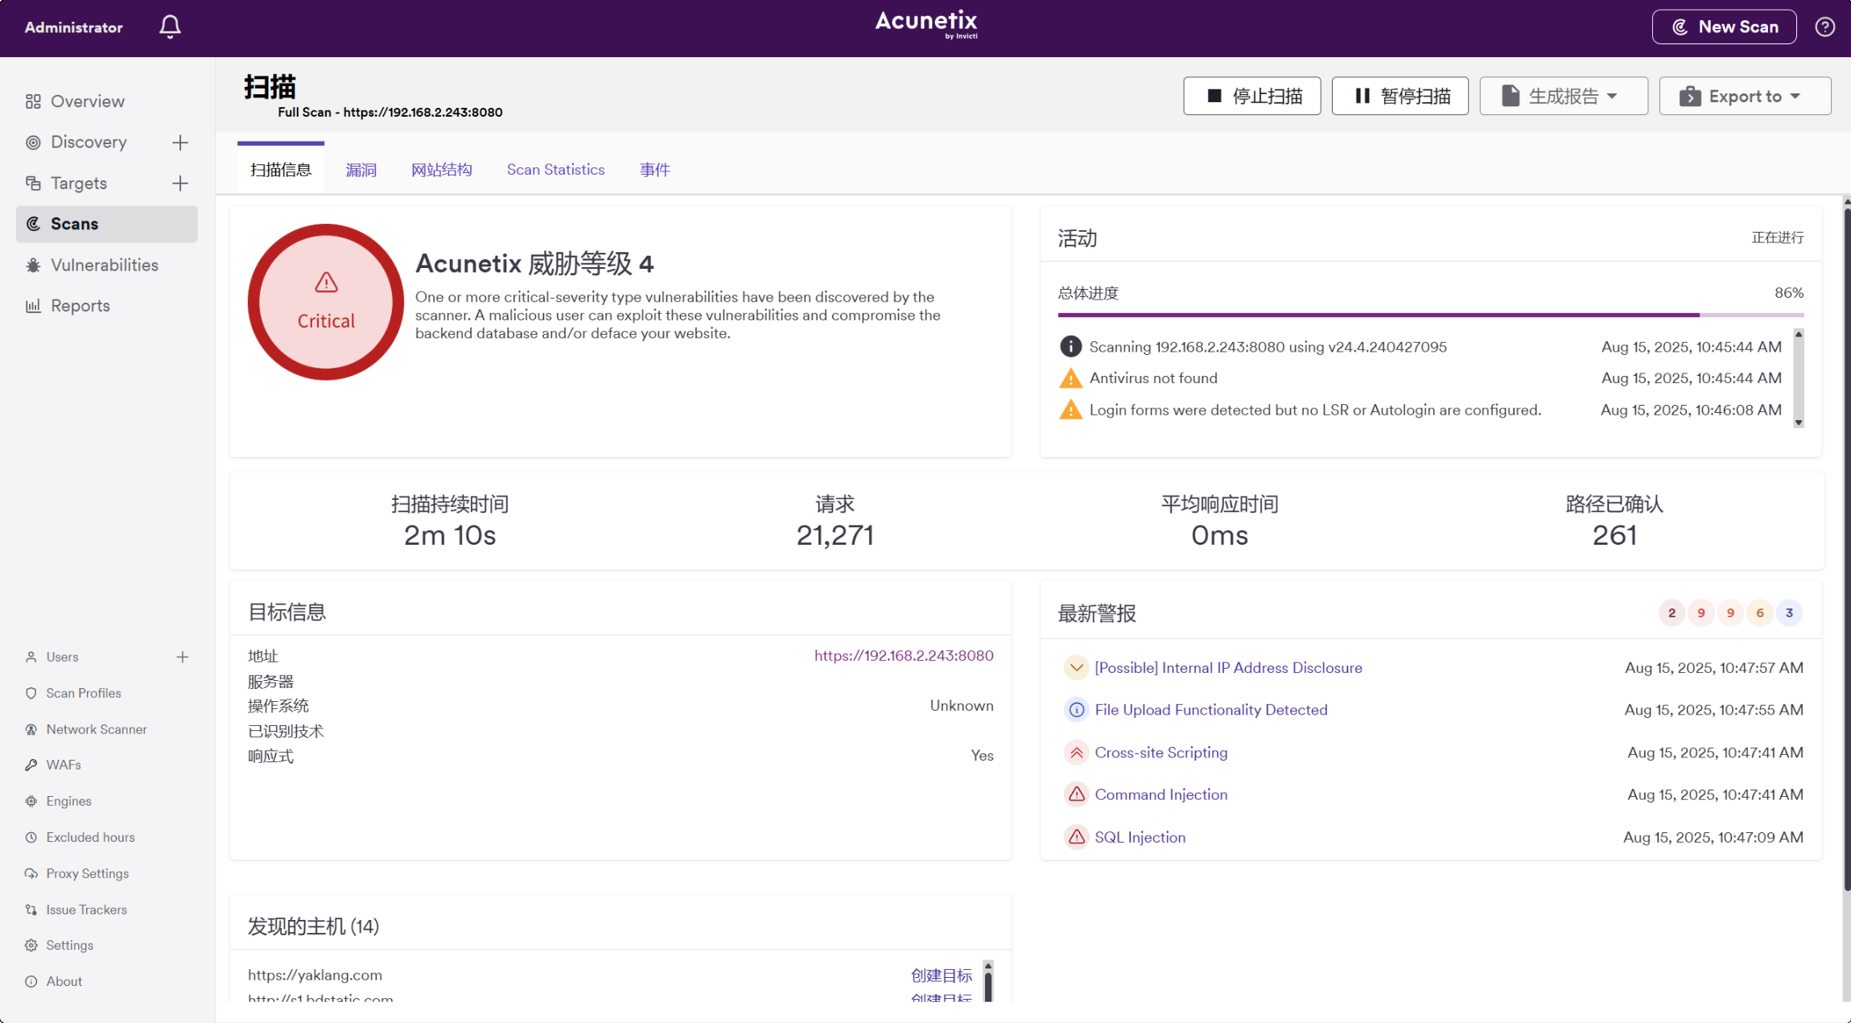Filter alerts by the informational count badge 3
Viewport: 1851px width, 1023px height.
(x=1789, y=613)
